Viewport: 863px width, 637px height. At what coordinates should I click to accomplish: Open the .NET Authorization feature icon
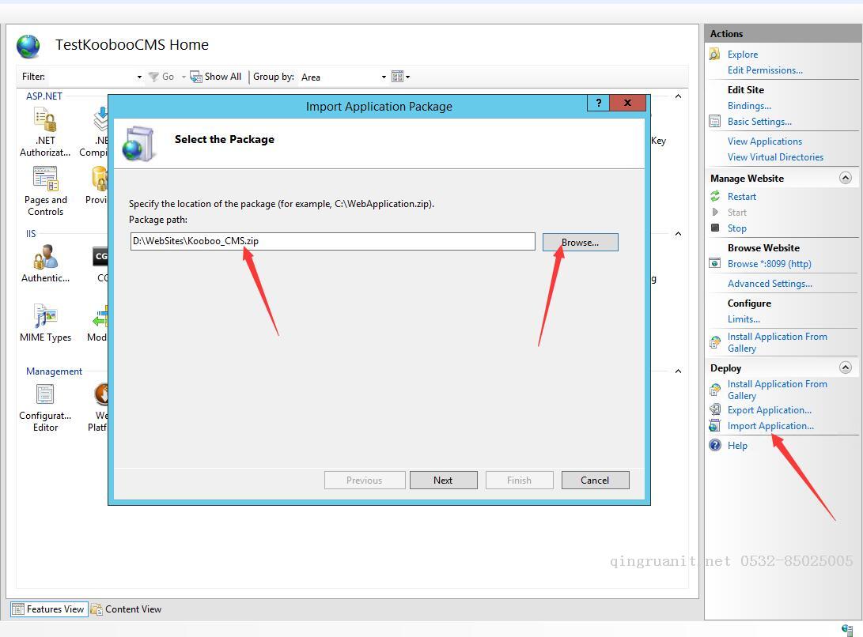[x=45, y=120]
